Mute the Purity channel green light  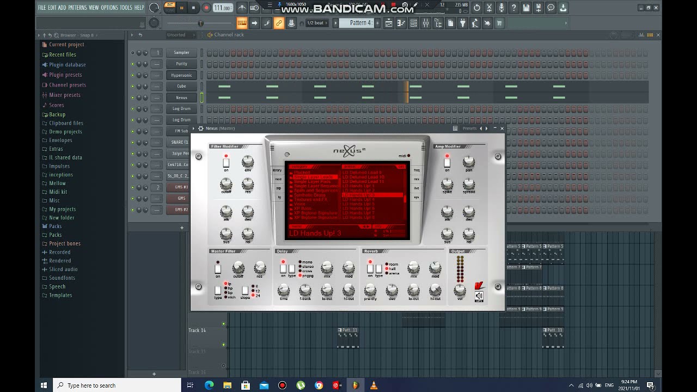point(132,64)
